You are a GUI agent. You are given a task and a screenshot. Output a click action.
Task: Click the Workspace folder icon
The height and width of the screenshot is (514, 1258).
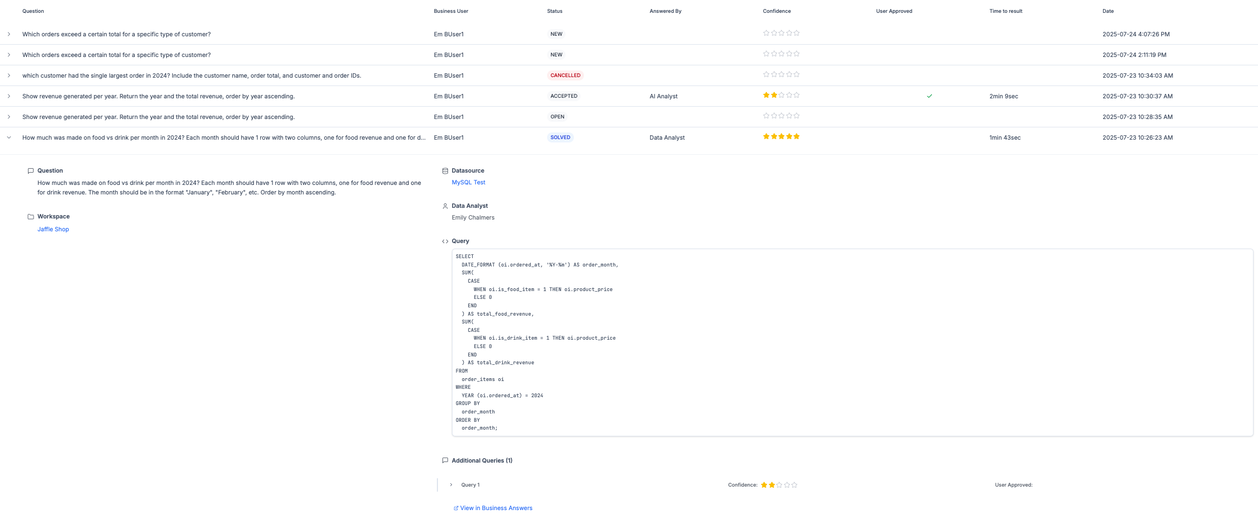[31, 217]
